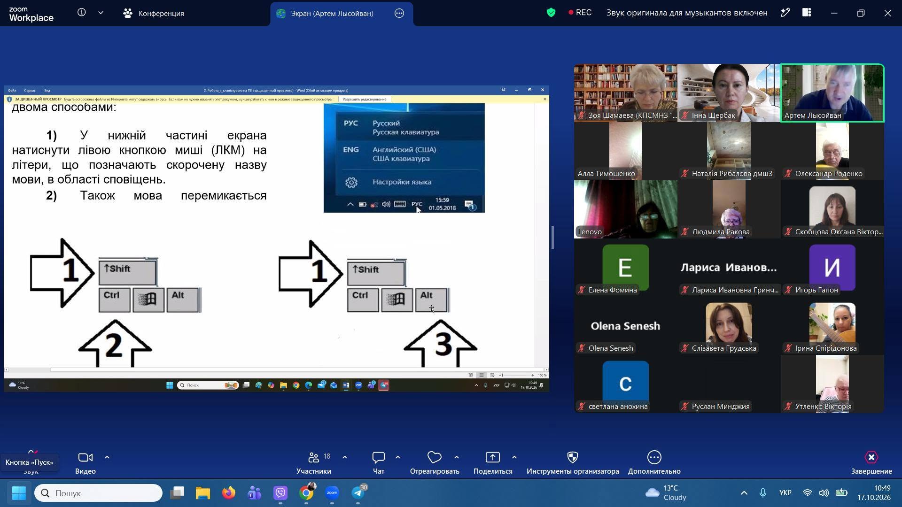Viewport: 902px width, 507px height.
Task: Launch Firefox from the taskbar
Action: [x=229, y=493]
